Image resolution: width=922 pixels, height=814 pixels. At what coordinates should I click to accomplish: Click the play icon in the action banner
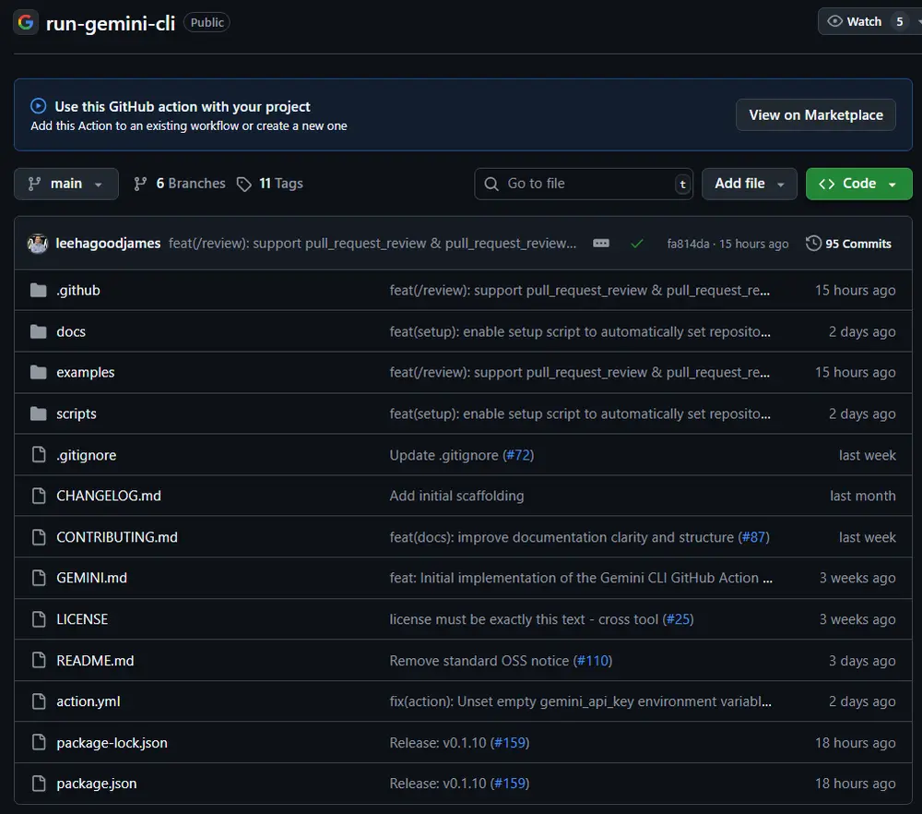pos(36,106)
